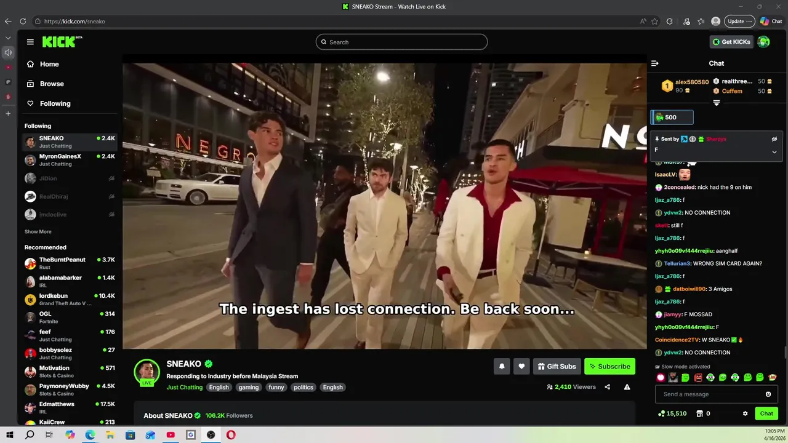Click the report warning triangle icon
The width and height of the screenshot is (788, 443).
coord(627,387)
